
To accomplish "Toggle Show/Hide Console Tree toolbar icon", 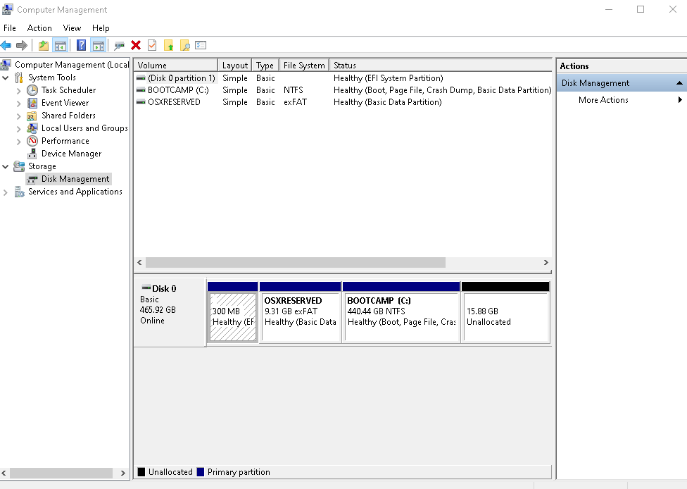I will (60, 45).
